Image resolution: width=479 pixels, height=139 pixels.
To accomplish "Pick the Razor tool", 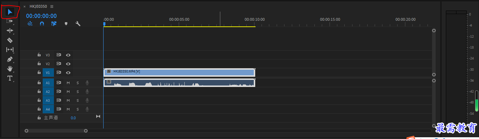I will pyautogui.click(x=10, y=40).
